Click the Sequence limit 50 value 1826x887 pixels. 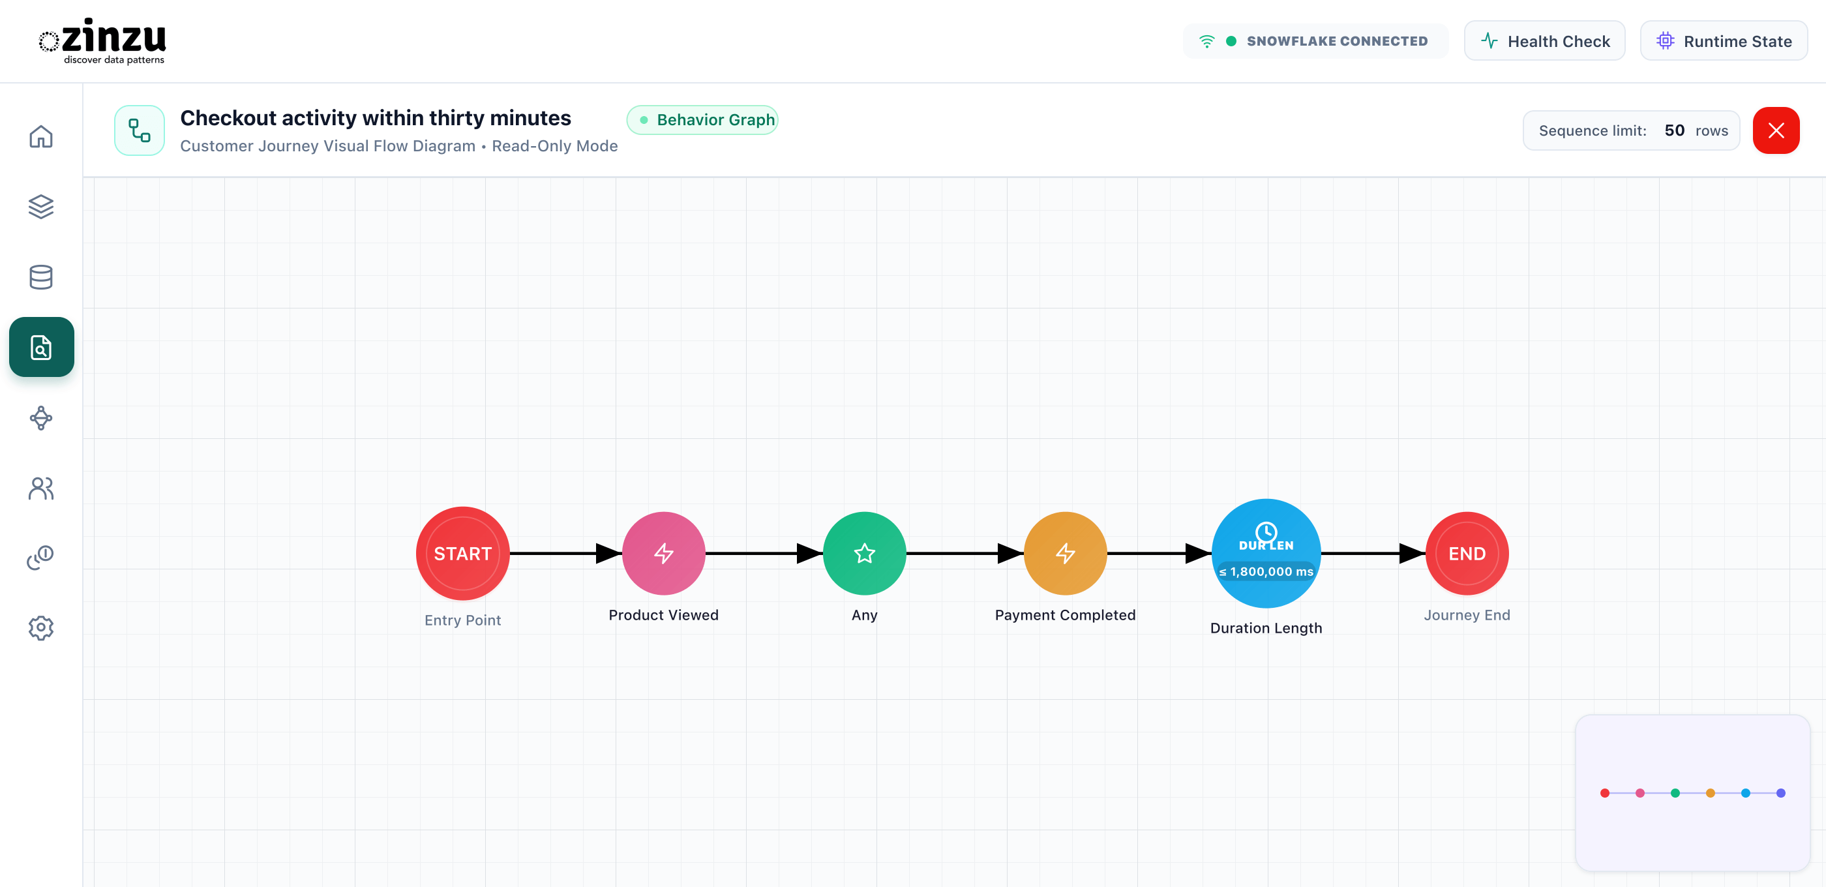pyautogui.click(x=1674, y=130)
